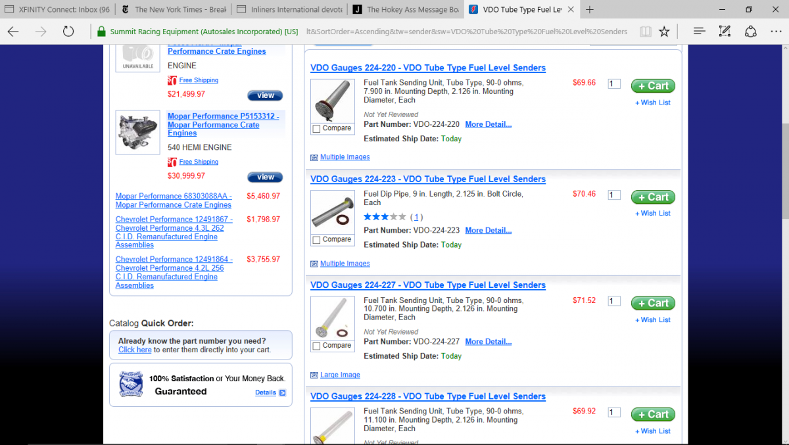Click the VDO 224-220 sender thumbnail
789x445 pixels.
(332, 101)
